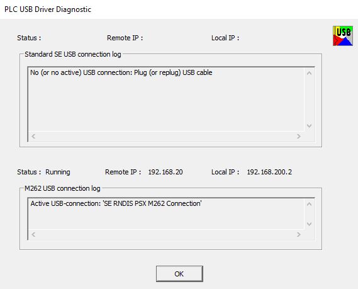
Task: Click down arrow in Standard SE log scrollbar
Action: coord(309,126)
